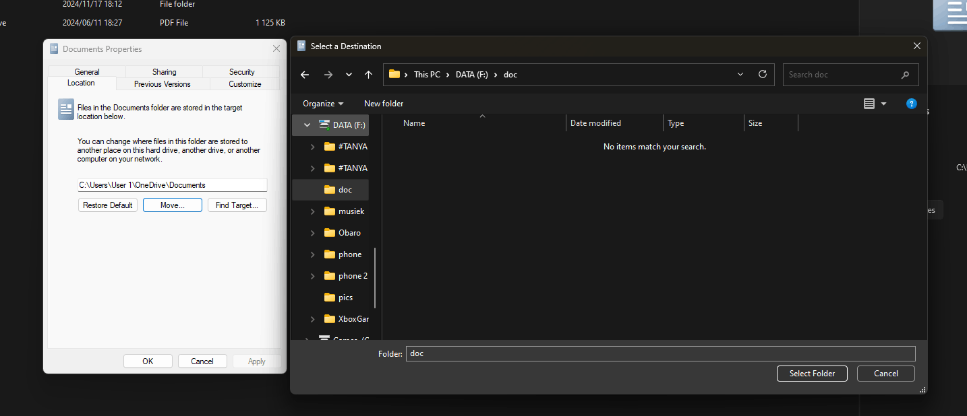The height and width of the screenshot is (416, 967).
Task: Open the Security tab
Action: 241,72
